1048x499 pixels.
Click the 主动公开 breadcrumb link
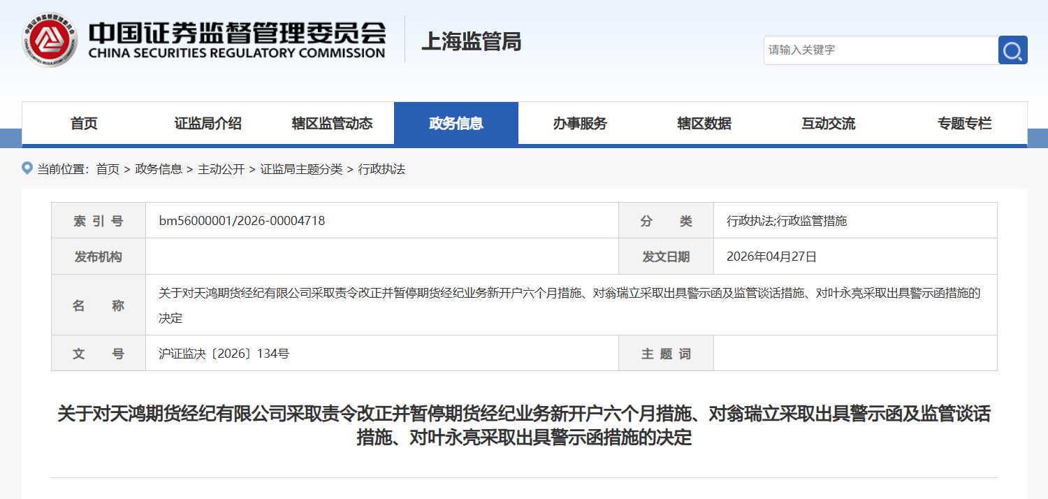click(221, 169)
